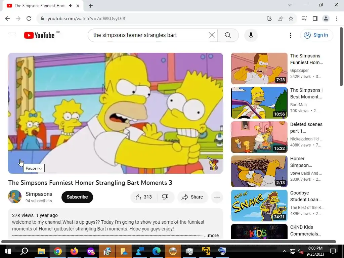Open the Deleted scenes part 1 thumbnail
The height and width of the screenshot is (258, 344).
tap(259, 137)
